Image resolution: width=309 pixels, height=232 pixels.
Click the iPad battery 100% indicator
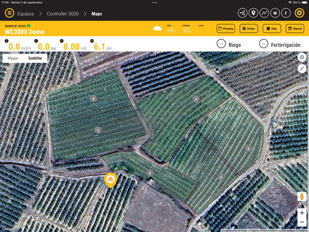tap(299, 2)
